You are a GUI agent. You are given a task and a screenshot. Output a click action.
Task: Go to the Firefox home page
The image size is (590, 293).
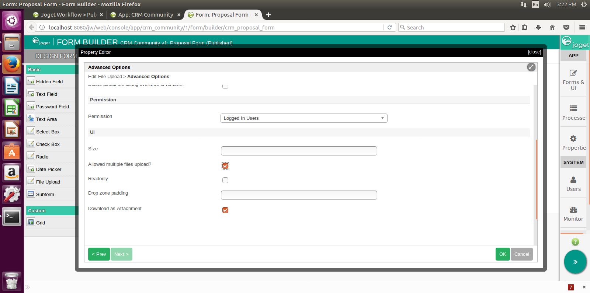coord(552,27)
